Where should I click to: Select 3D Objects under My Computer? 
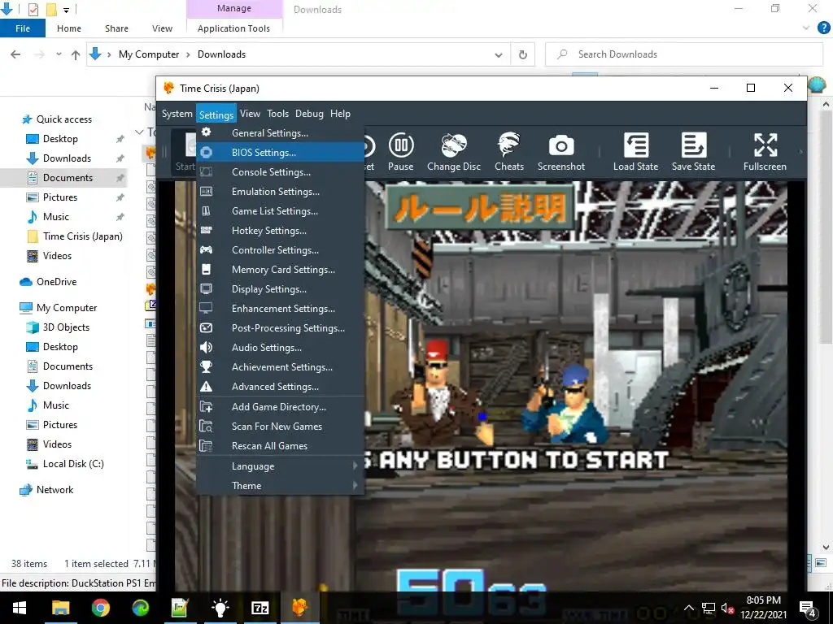(x=66, y=327)
